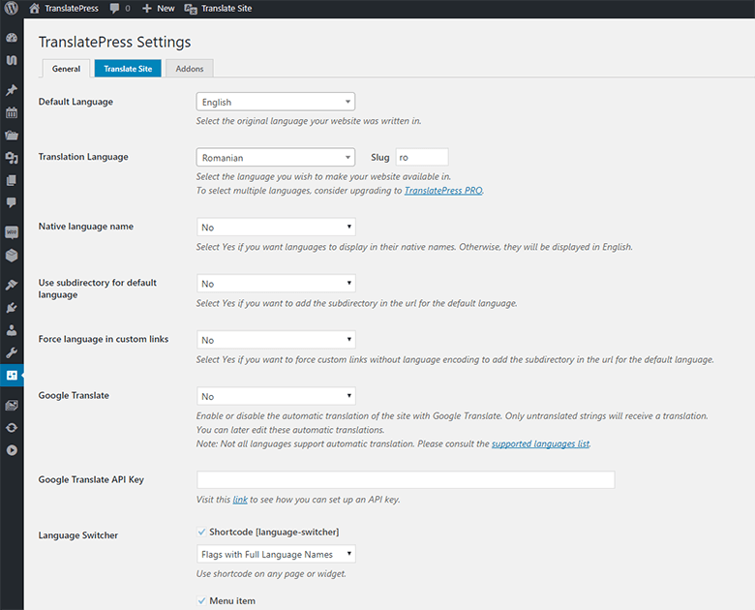
Task: Open the Plugins plug icon
Action: (x=12, y=307)
